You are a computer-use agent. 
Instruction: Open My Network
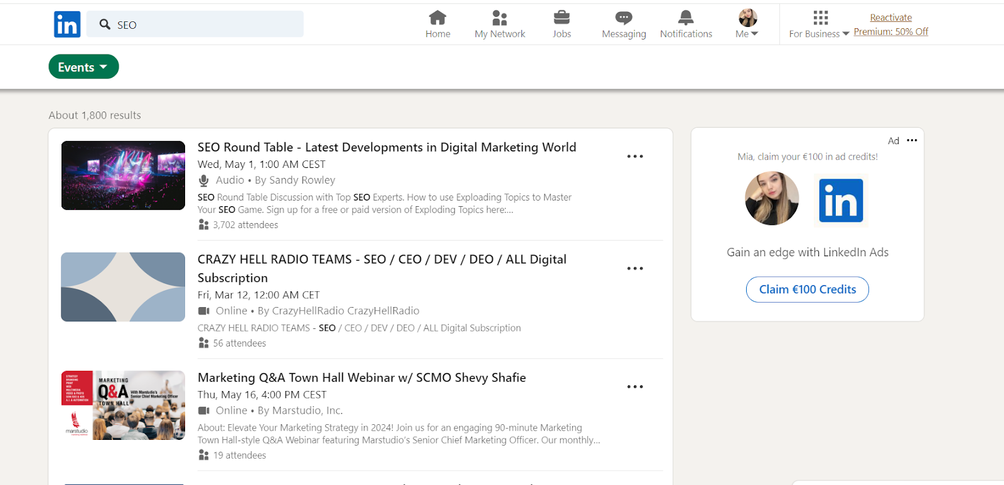point(499,24)
